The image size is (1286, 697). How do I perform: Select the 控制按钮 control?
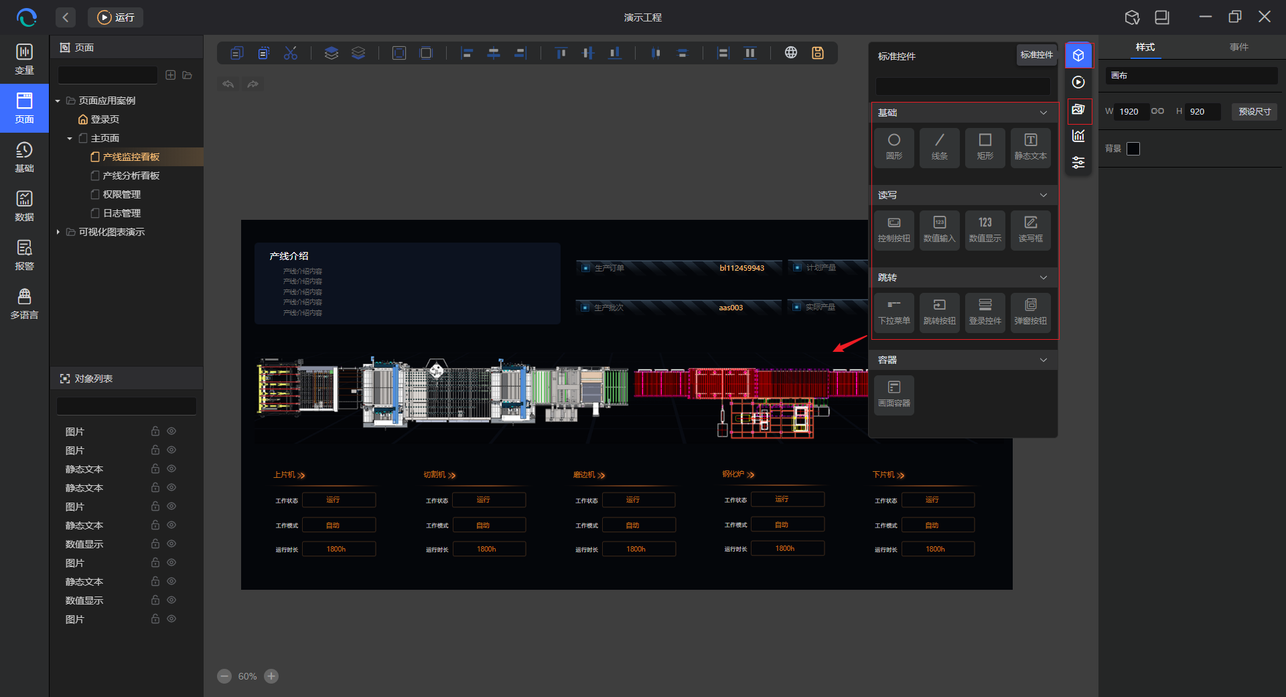tap(894, 230)
